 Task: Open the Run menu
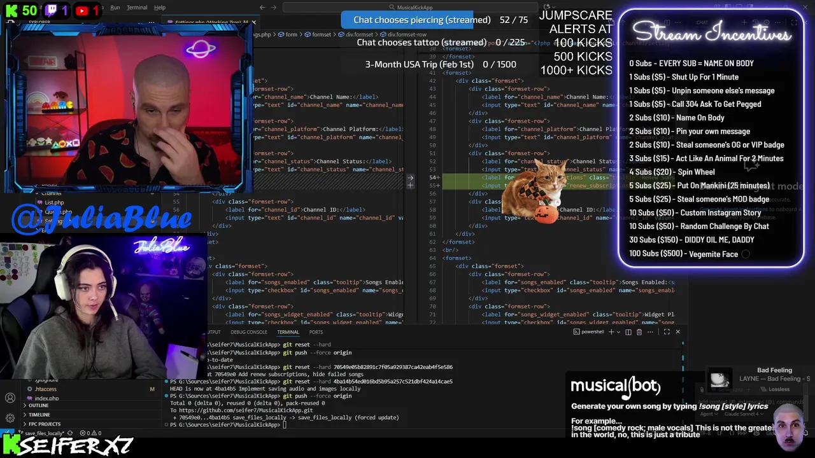coord(115,8)
